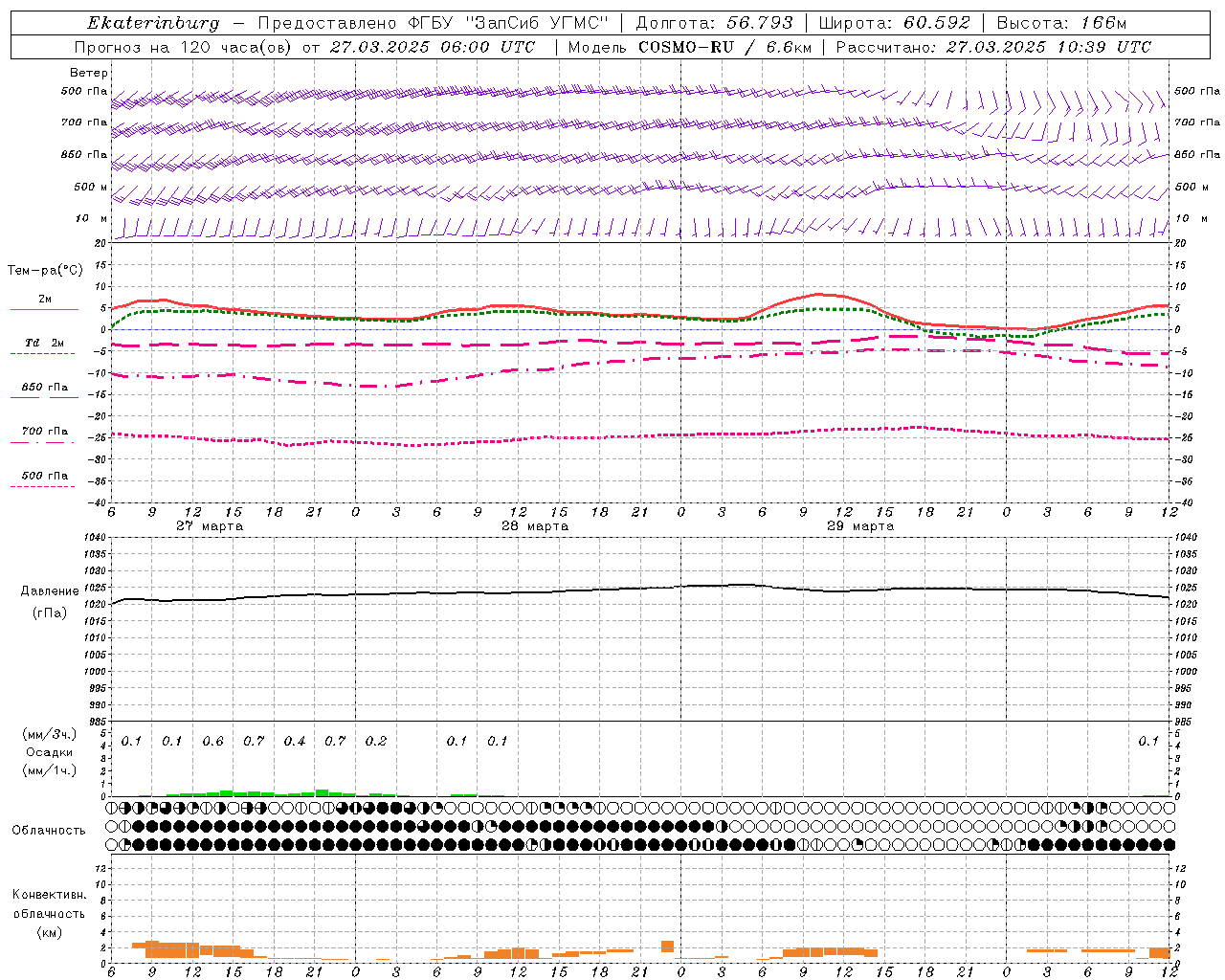Select the Тем-ра(°C) axis label
The image size is (1225, 980).
pyautogui.click(x=45, y=271)
